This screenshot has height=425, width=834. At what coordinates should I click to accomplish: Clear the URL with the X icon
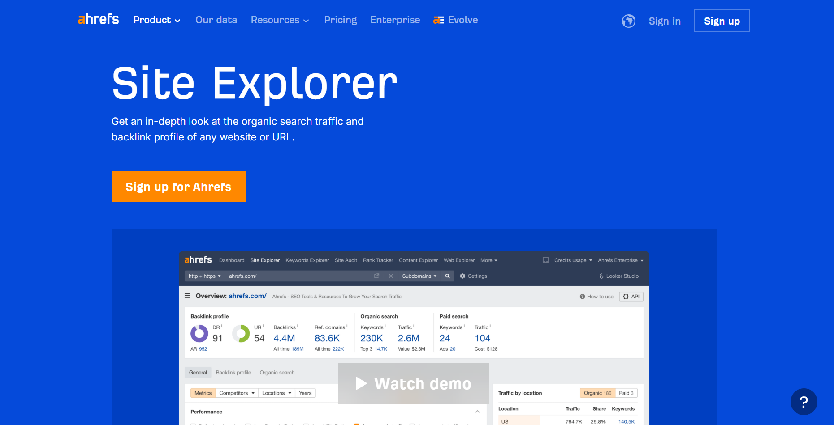point(391,276)
